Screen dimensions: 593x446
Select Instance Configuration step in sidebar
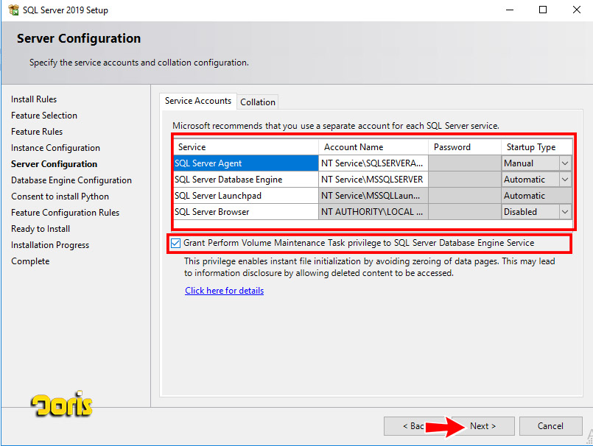coord(55,148)
